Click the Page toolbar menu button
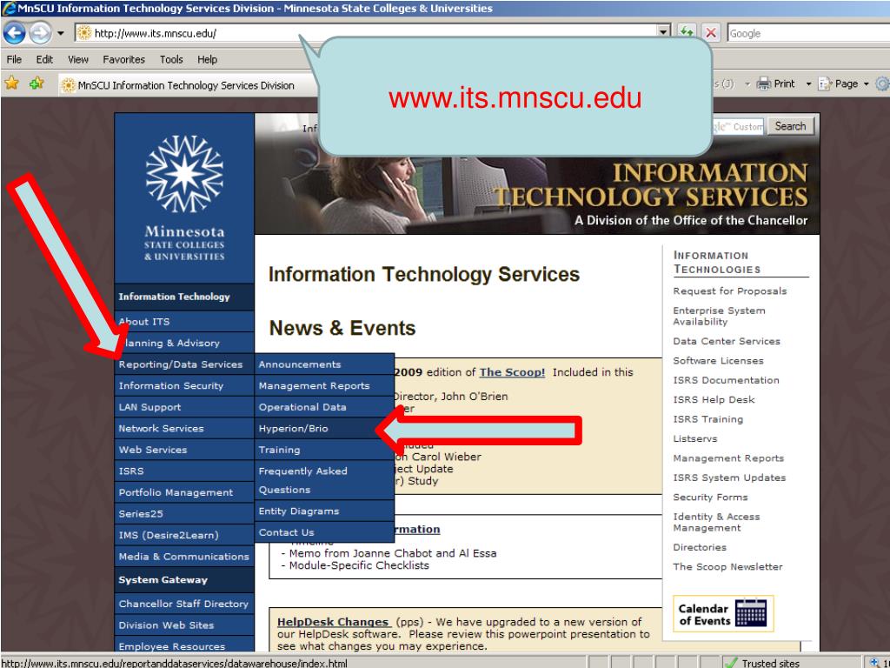This screenshot has height=668, width=890. coord(838,83)
